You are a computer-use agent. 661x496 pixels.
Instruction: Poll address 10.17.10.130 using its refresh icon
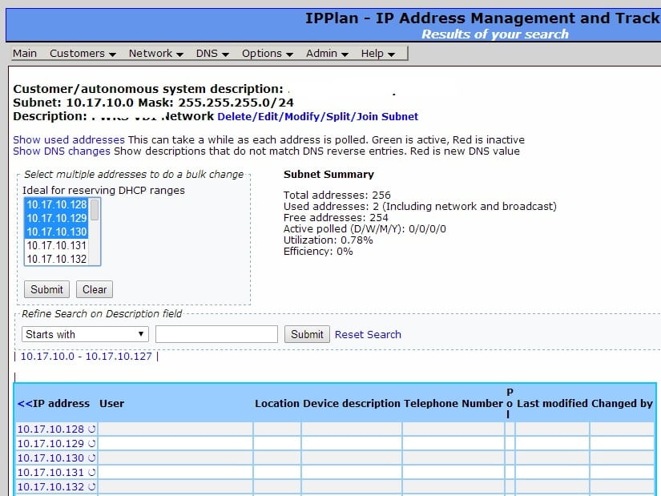pos(91,458)
